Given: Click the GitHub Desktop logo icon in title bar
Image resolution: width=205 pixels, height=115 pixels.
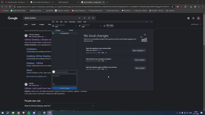Looking at the screenshot, I should pyautogui.click(x=53, y=22).
